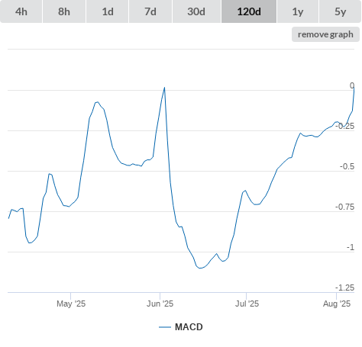The image size is (362, 347).
Task: Switch to the 8h time range
Action: click(64, 11)
